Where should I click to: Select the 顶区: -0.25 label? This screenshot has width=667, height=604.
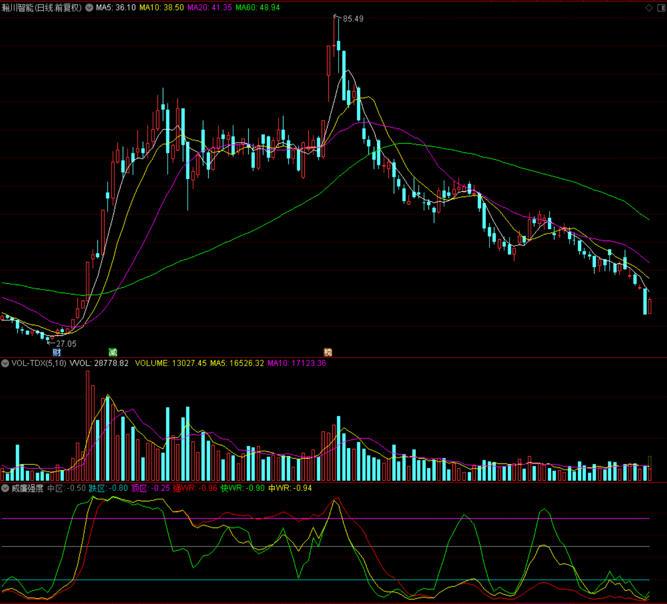151,488
